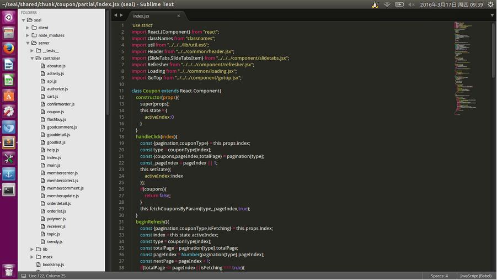Viewport: 497px width, 280px height.
Task: Select the index.jsx tab
Action: click(141, 16)
